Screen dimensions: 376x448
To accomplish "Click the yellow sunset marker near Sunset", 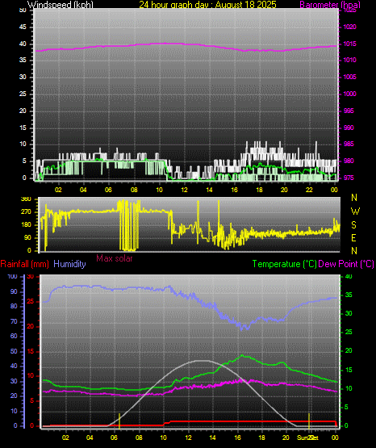I will [x=309, y=421].
